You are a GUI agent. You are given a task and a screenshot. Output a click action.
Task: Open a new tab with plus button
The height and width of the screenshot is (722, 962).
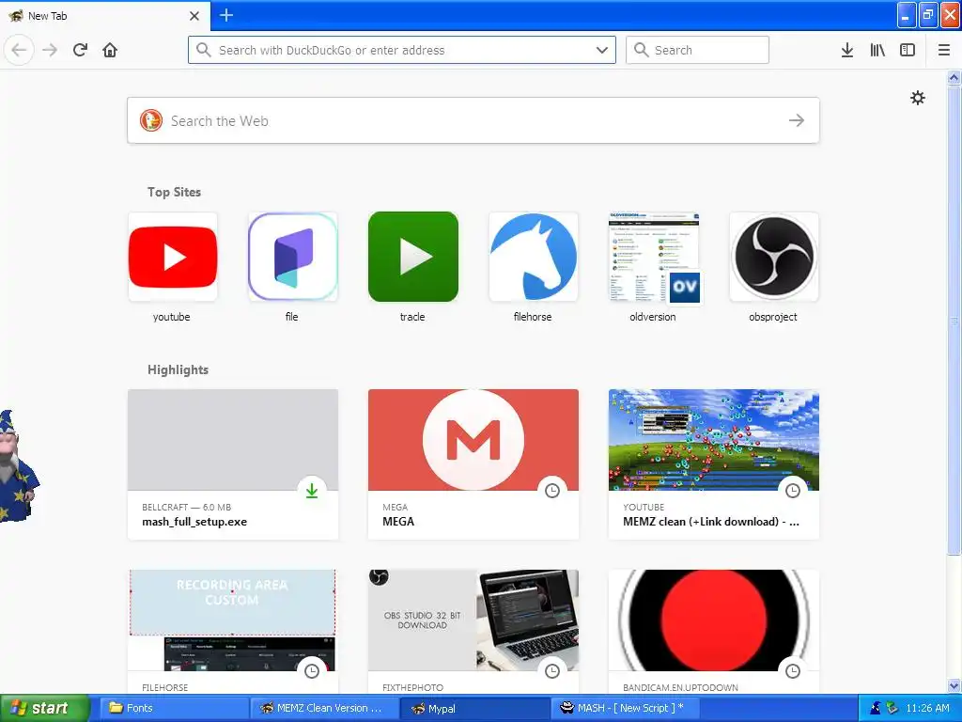226,15
